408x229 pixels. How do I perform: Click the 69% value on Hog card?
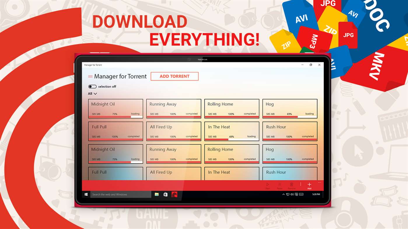pos(289,114)
